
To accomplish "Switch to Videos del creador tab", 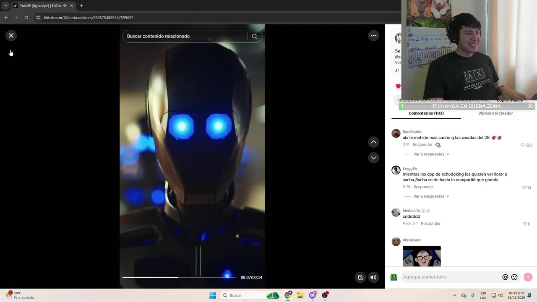I will point(495,113).
